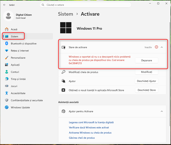Click the Cont local account label
This screenshot has height=145, width=171.
coord(21,18)
